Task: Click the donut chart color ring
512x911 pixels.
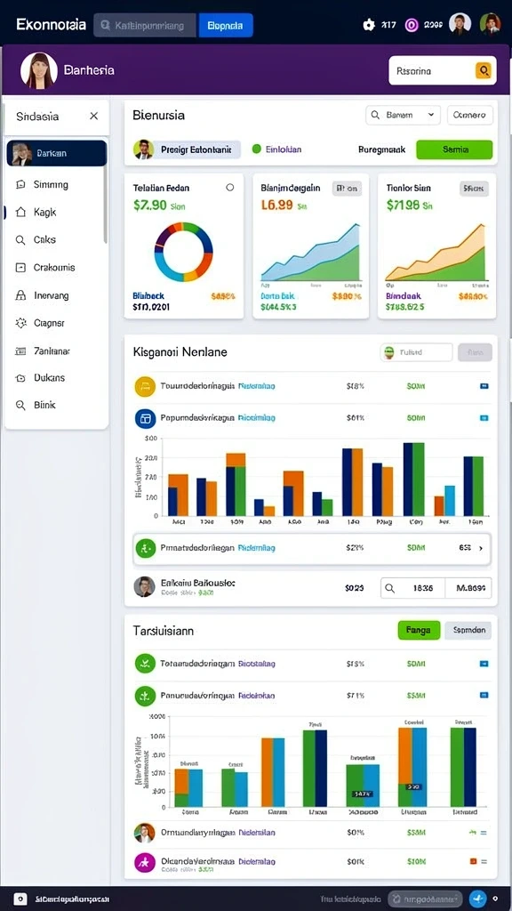Action: [x=183, y=252]
